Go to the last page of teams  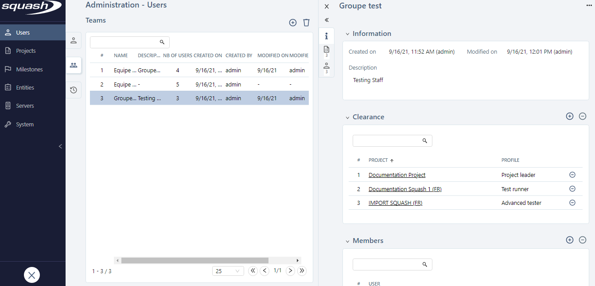[302, 270]
